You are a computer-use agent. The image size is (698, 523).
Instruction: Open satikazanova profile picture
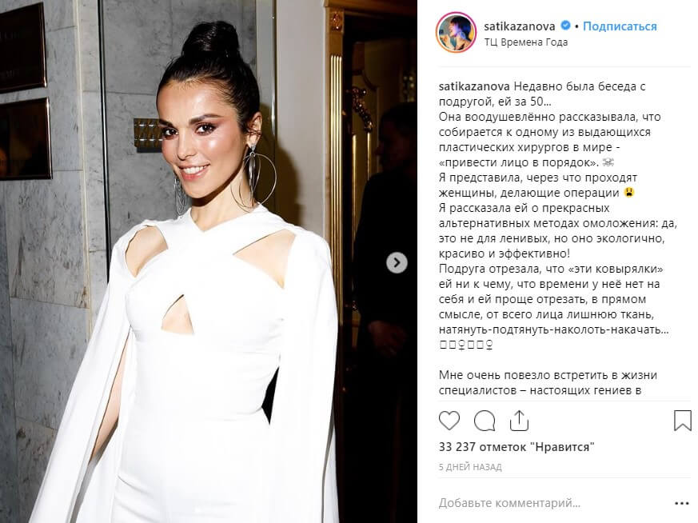(456, 33)
